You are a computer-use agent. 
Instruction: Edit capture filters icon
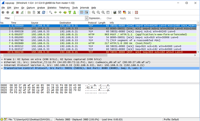pos(115,12)
